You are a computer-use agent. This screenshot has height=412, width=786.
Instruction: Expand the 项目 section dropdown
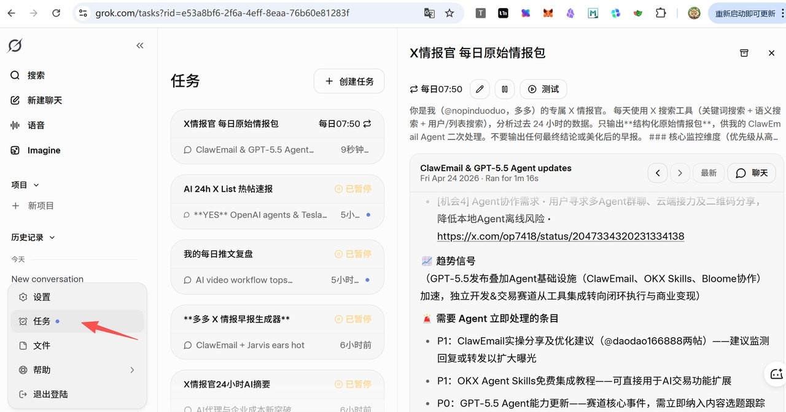click(35, 184)
